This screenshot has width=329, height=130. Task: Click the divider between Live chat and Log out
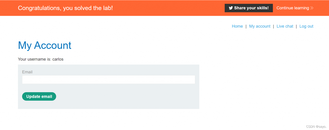pyautogui.click(x=296, y=26)
